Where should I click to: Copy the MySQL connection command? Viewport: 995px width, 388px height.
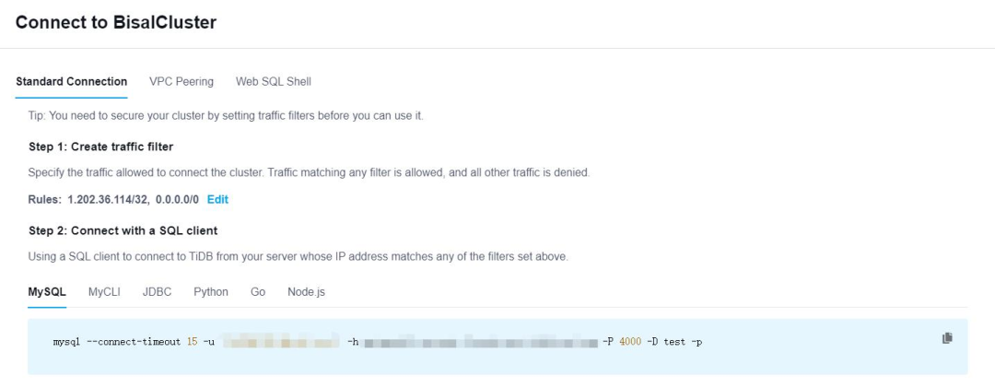947,339
